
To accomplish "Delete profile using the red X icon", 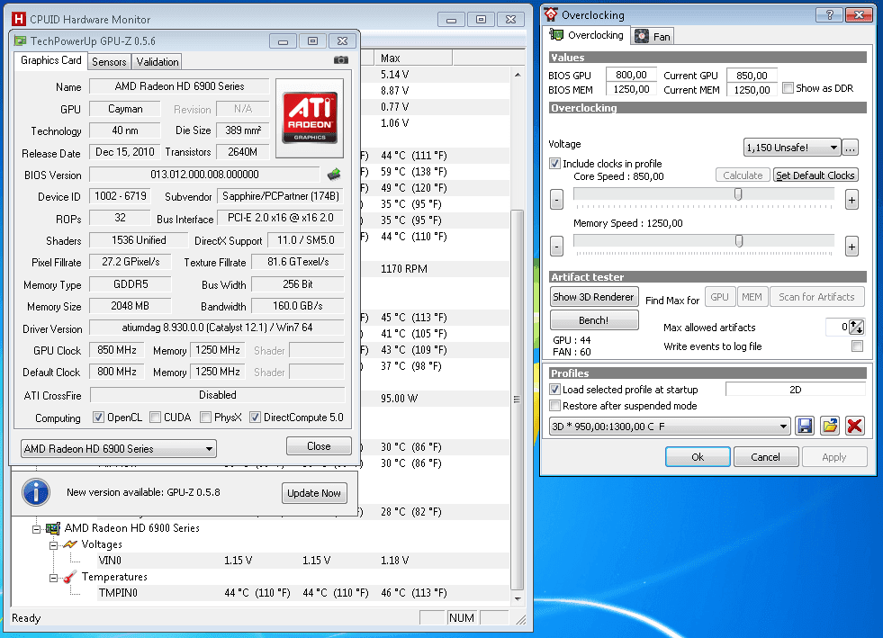I will (x=854, y=426).
